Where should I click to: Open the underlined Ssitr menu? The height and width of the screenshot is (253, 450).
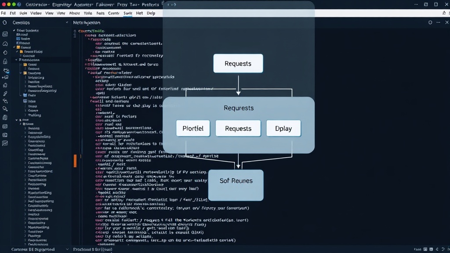click(128, 13)
